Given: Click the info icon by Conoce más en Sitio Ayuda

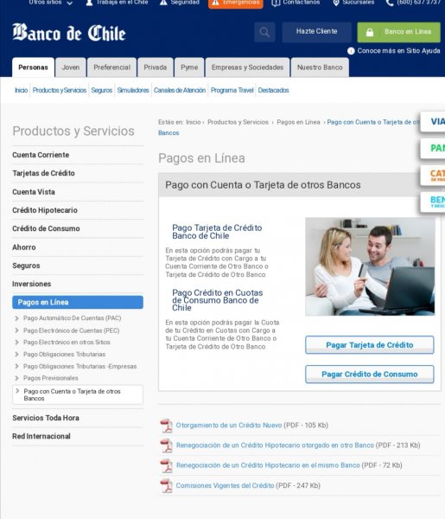Looking at the screenshot, I should [x=351, y=51].
